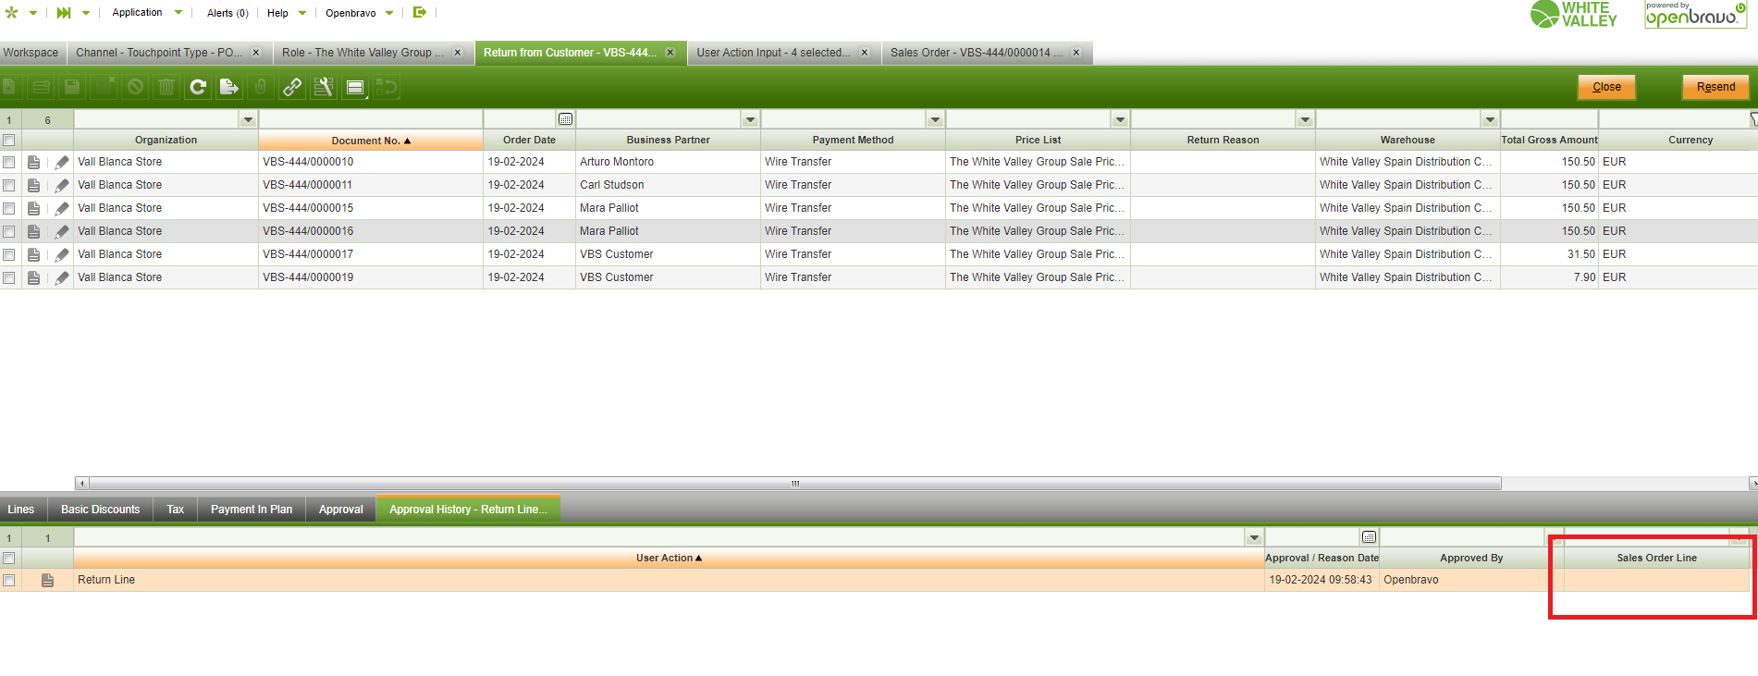Click the quick launch double-arrow icon
The image size is (1758, 676).
64,13
